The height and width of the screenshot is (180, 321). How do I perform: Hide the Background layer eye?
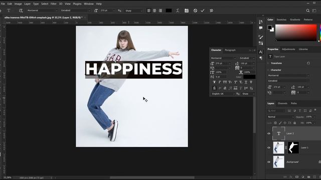[x=269, y=162]
